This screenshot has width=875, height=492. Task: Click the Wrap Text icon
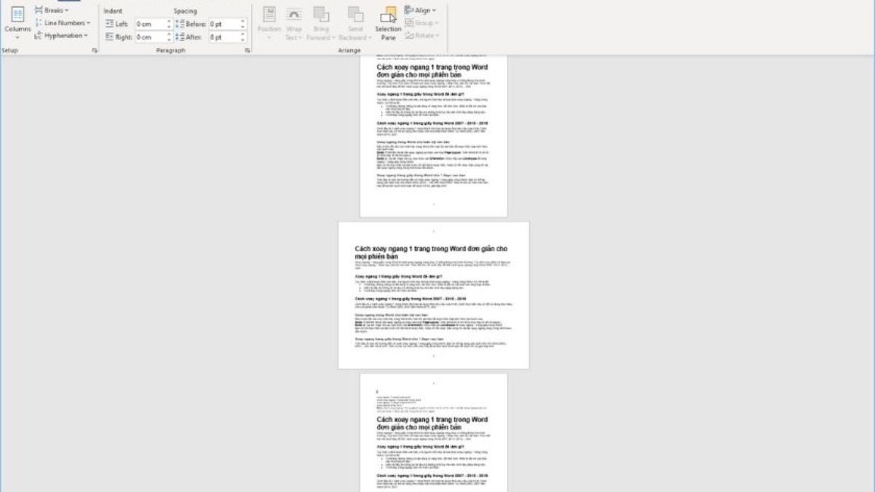tap(294, 15)
